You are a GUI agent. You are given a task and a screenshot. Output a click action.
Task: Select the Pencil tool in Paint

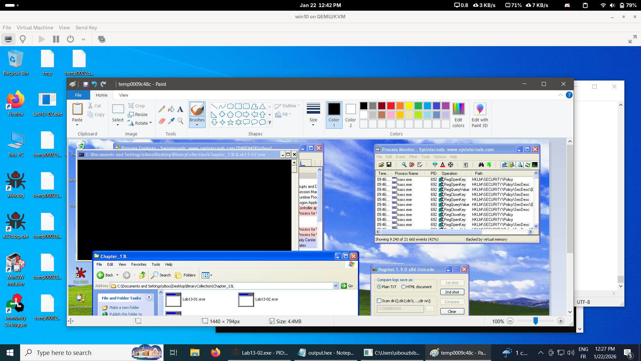tap(162, 109)
